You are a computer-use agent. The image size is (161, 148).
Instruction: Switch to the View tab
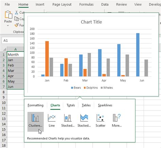point(138,4)
